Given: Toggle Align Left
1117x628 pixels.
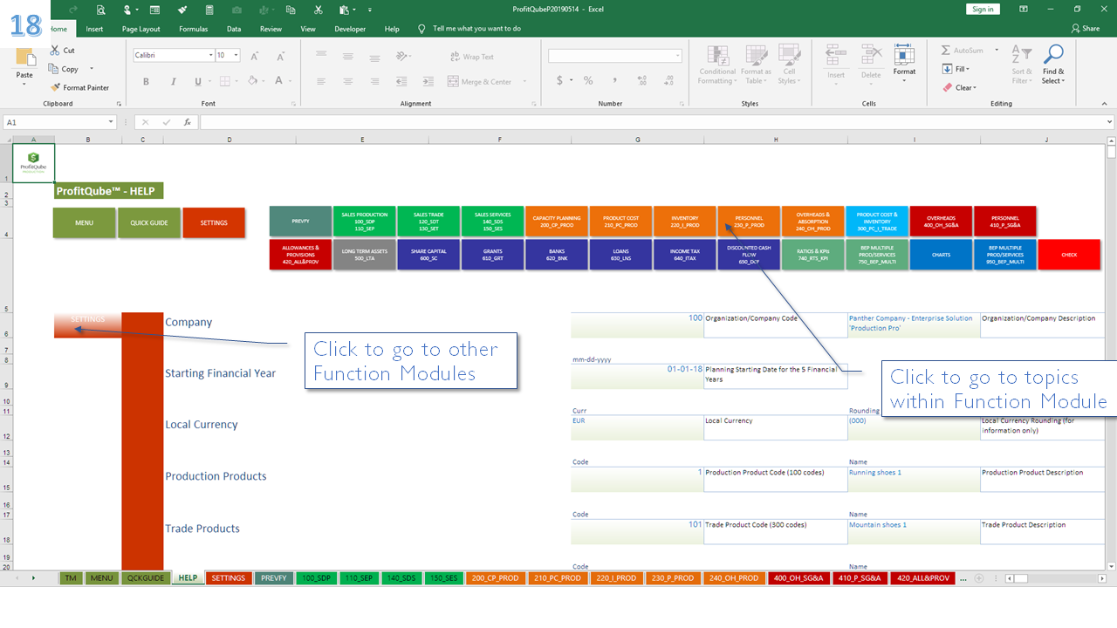Looking at the screenshot, I should coord(321,82).
